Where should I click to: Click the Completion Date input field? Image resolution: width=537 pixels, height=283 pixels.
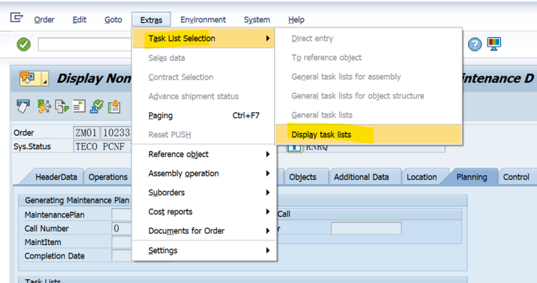pos(122,256)
